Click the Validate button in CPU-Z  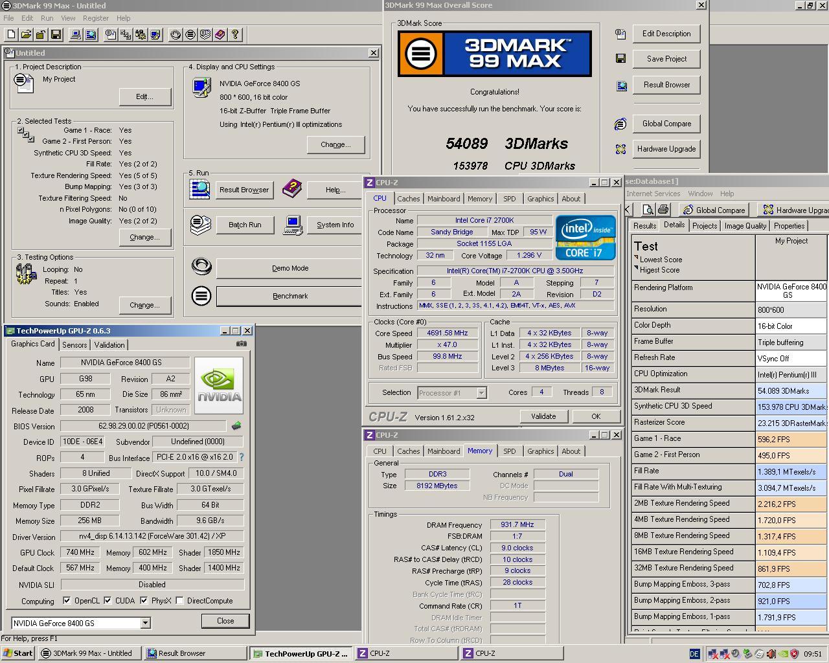pyautogui.click(x=543, y=416)
